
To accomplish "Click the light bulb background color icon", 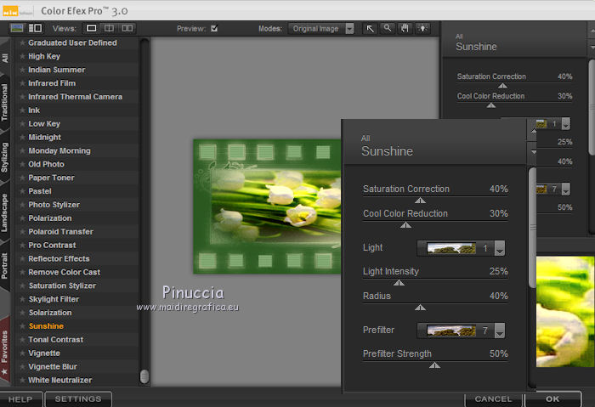I will 422,28.
